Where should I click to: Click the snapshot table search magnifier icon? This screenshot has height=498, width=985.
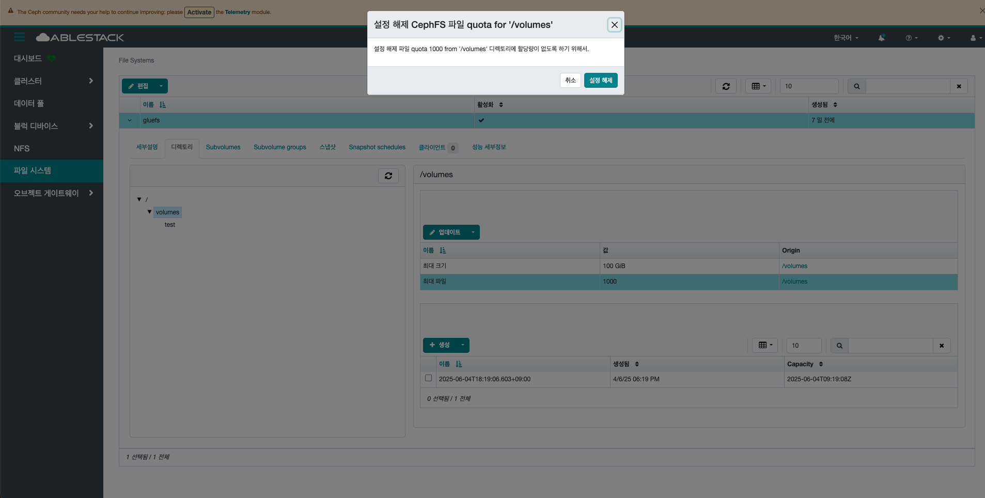pos(839,346)
